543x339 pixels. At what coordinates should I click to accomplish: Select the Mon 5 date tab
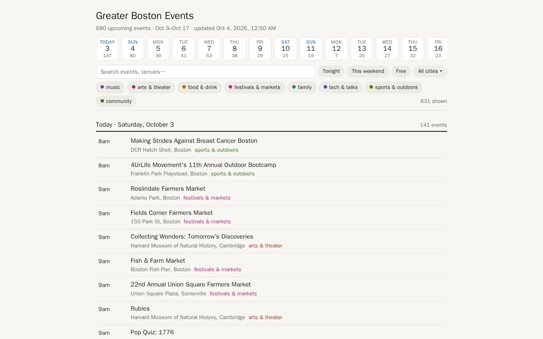click(x=158, y=49)
